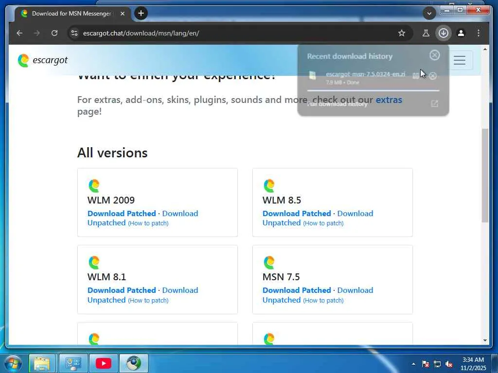Click the WLM 8.1 card logo icon
This screenshot has height=373, width=498.
[x=94, y=263]
